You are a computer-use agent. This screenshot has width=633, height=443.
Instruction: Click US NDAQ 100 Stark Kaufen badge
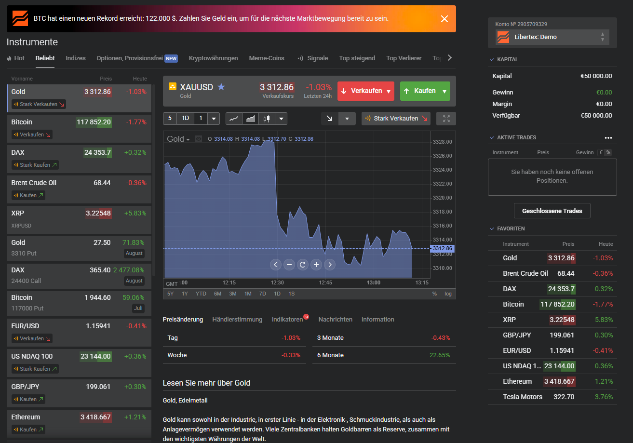35,369
